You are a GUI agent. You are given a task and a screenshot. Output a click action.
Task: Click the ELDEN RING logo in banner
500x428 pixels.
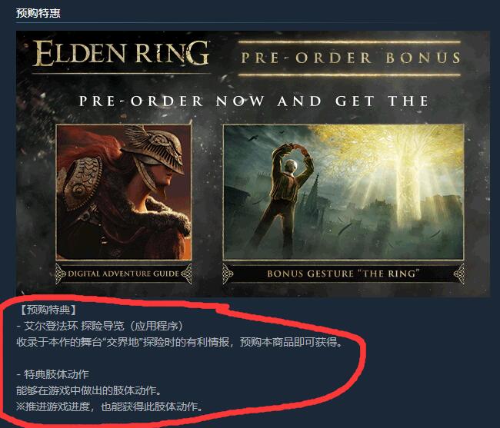[x=121, y=53]
